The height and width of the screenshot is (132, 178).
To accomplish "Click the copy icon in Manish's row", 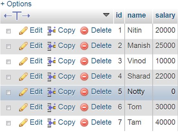I will pyautogui.click(x=51, y=46).
